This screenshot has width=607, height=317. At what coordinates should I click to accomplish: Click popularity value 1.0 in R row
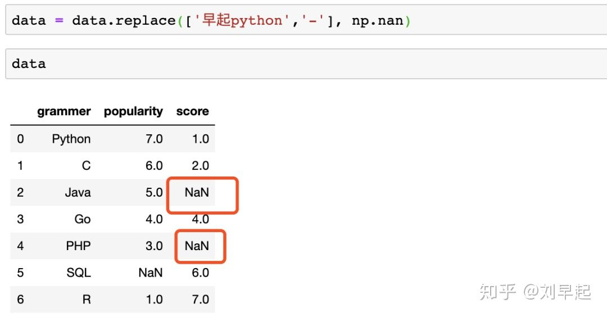154,299
